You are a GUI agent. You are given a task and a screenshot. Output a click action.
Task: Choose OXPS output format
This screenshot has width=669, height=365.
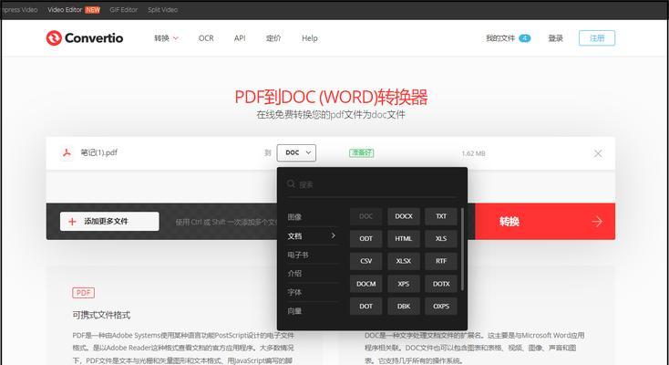[441, 306]
